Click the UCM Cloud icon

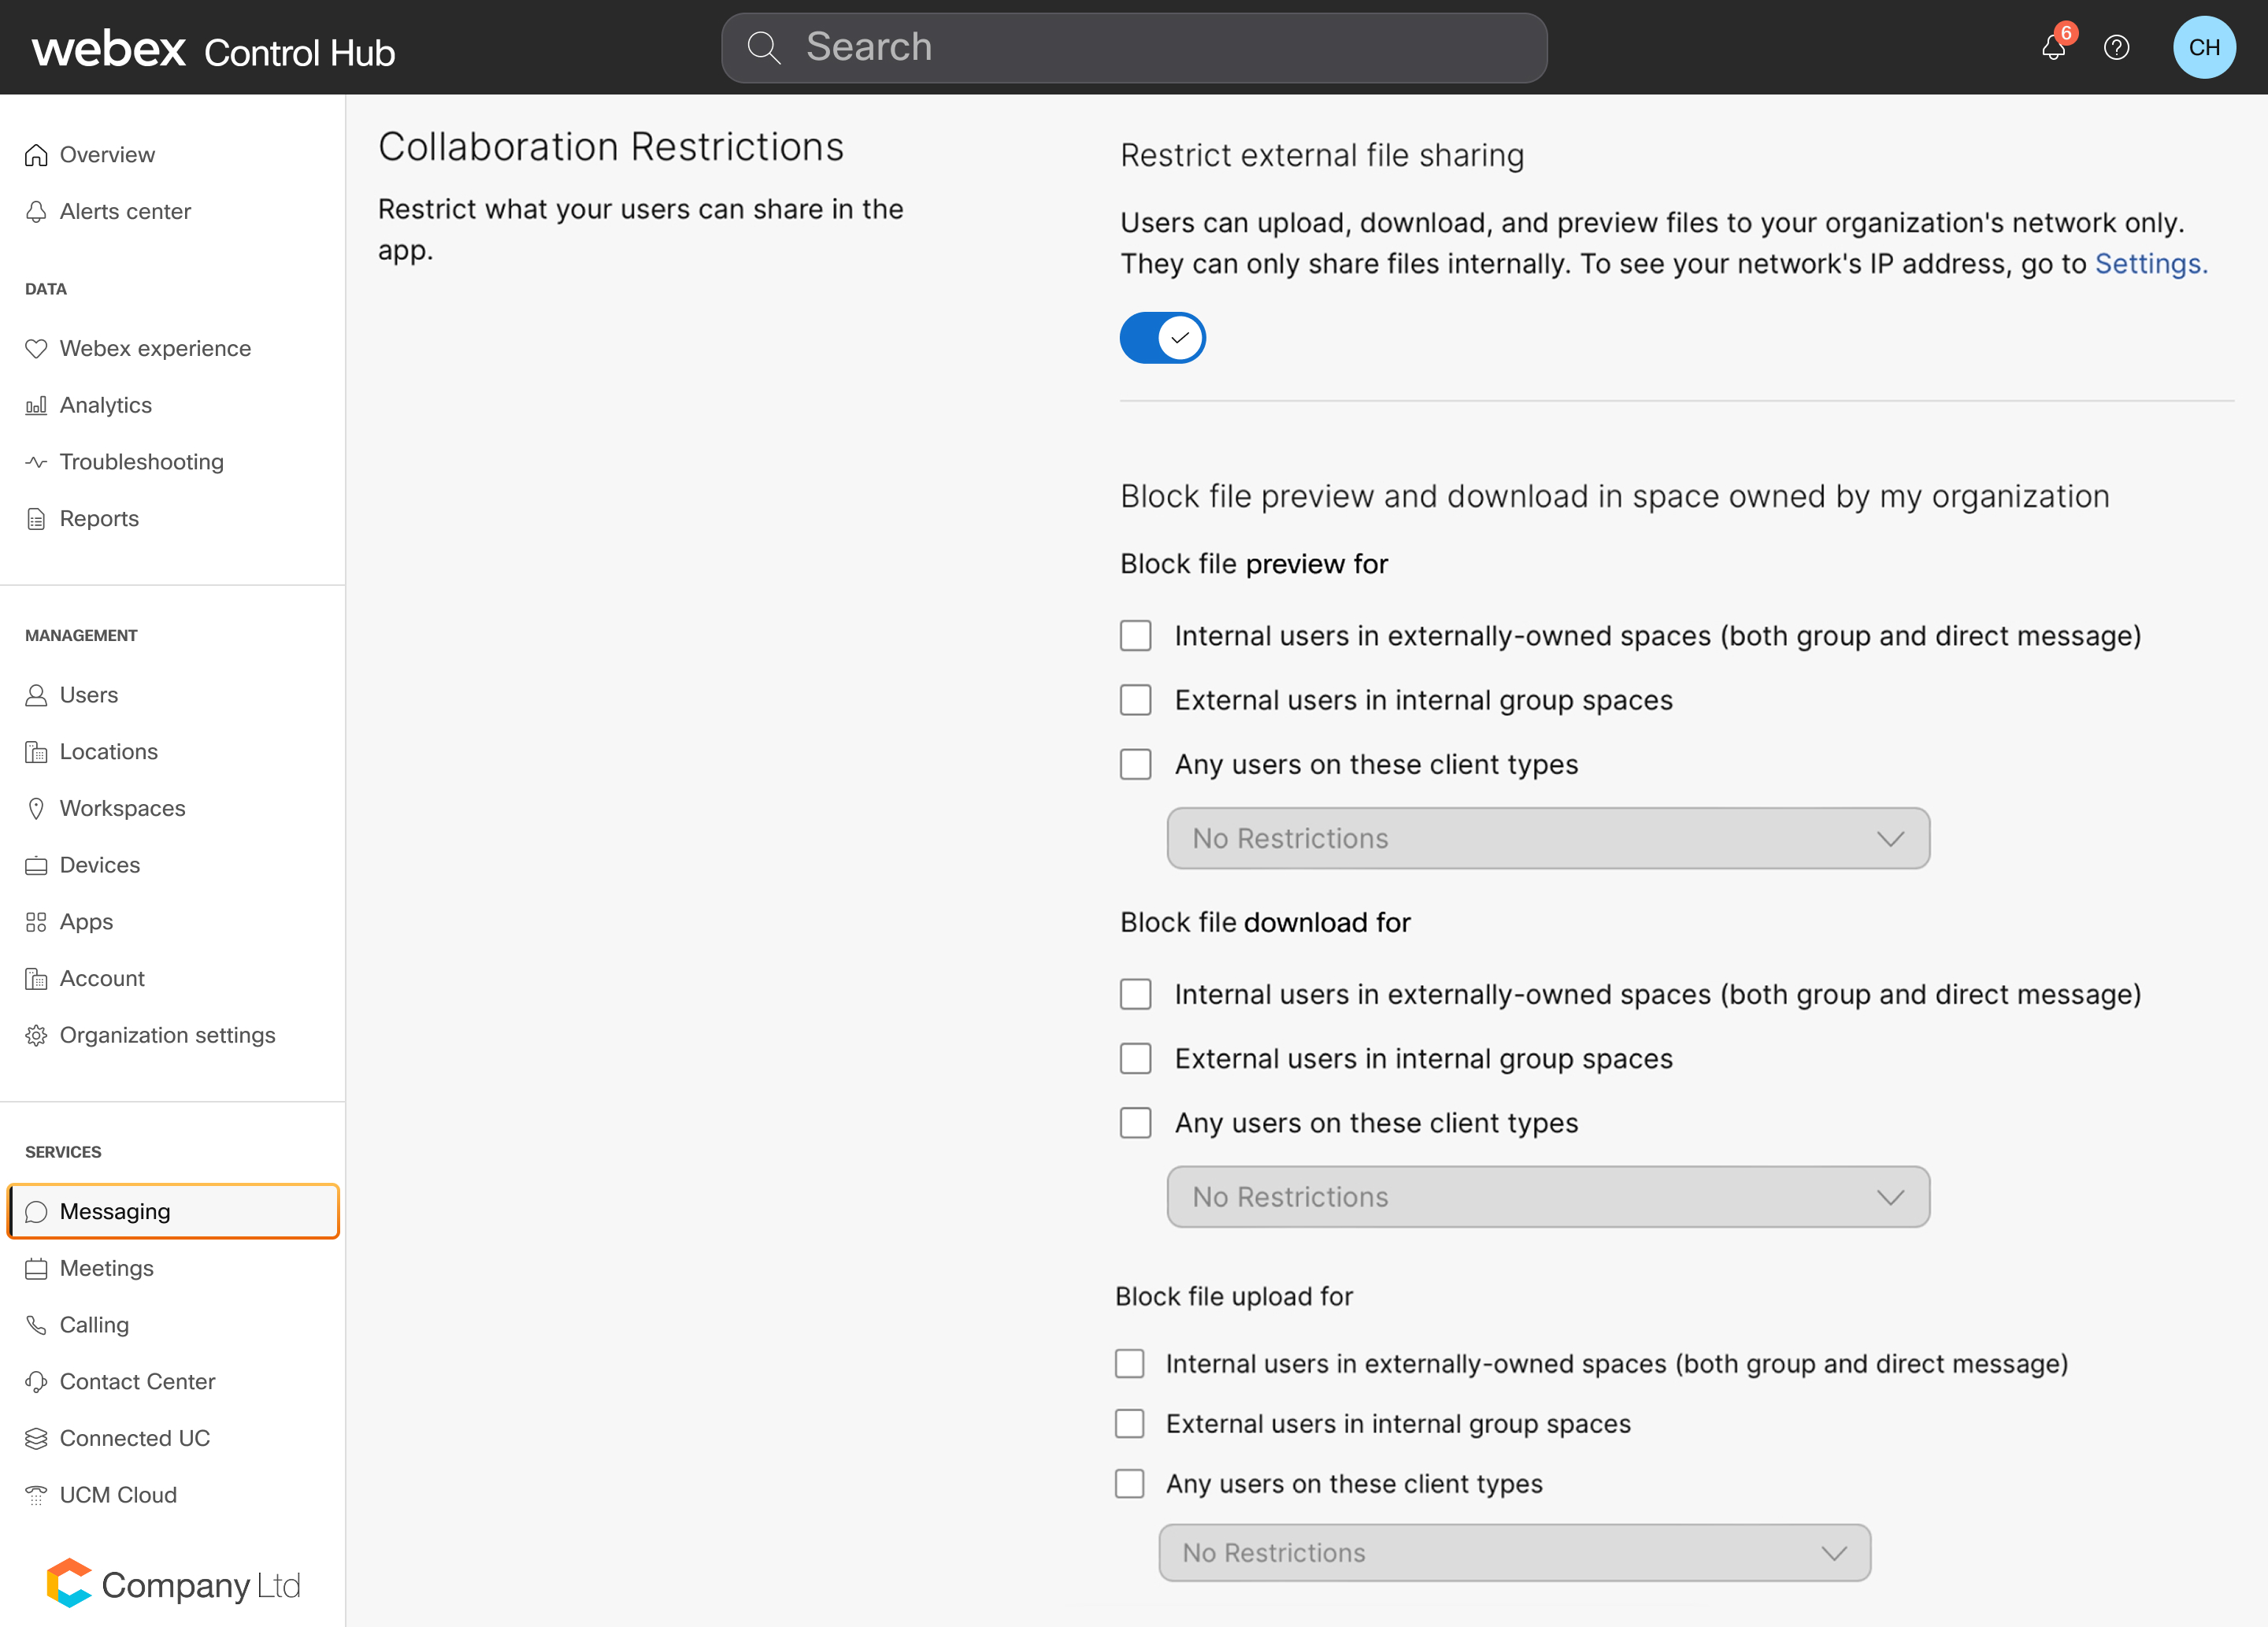pos(36,1496)
